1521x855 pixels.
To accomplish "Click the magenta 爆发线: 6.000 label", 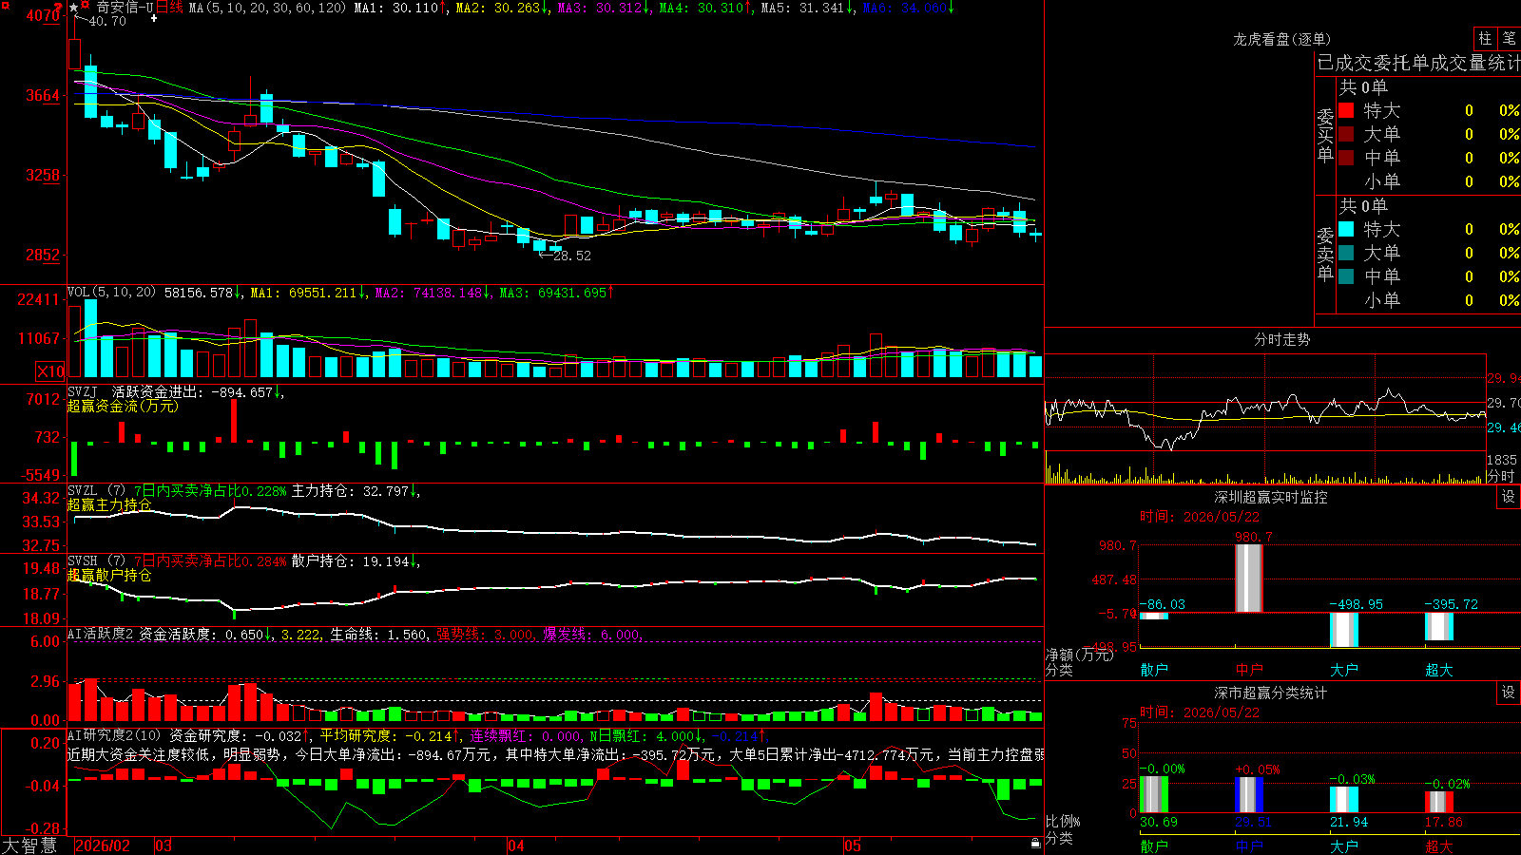I will pos(593,634).
